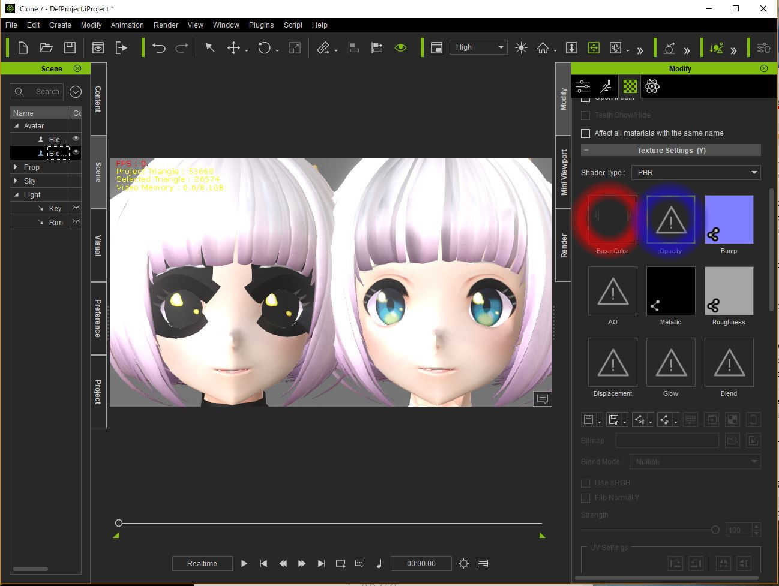Open the render quality High dropdown
The height and width of the screenshot is (586, 779).
pos(478,47)
